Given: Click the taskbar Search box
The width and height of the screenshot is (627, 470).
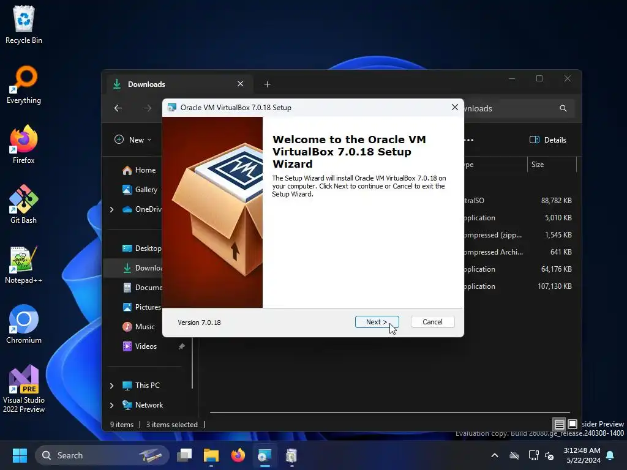Looking at the screenshot, I should point(102,455).
